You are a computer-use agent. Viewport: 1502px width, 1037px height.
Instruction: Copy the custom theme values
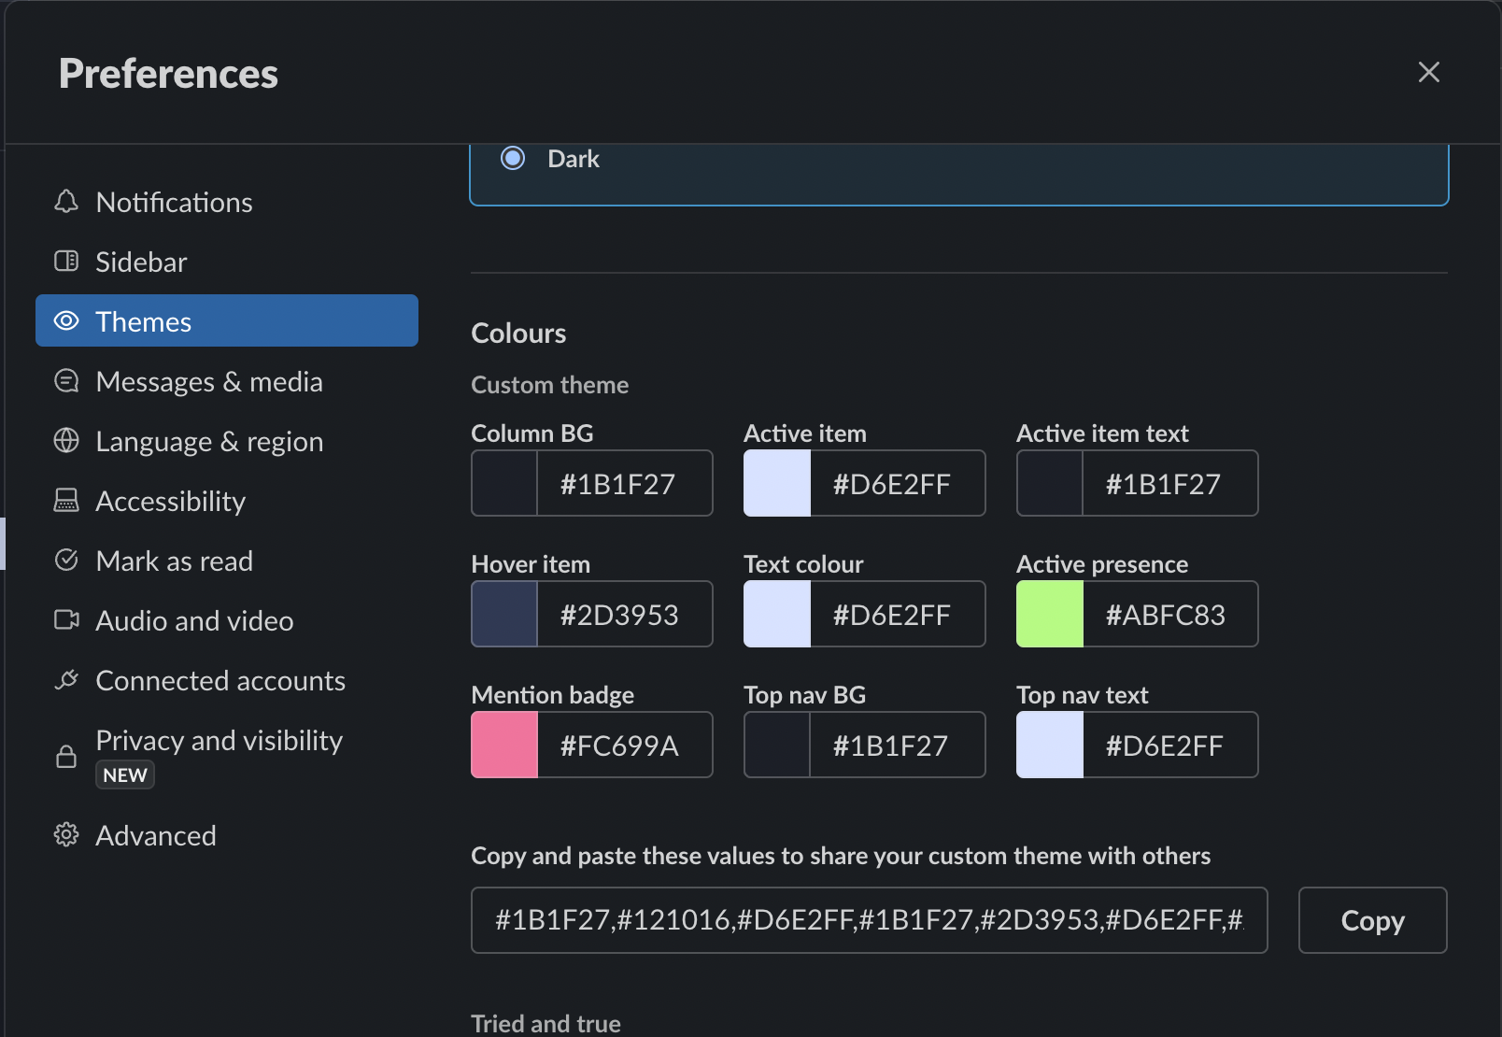pyautogui.click(x=1372, y=920)
